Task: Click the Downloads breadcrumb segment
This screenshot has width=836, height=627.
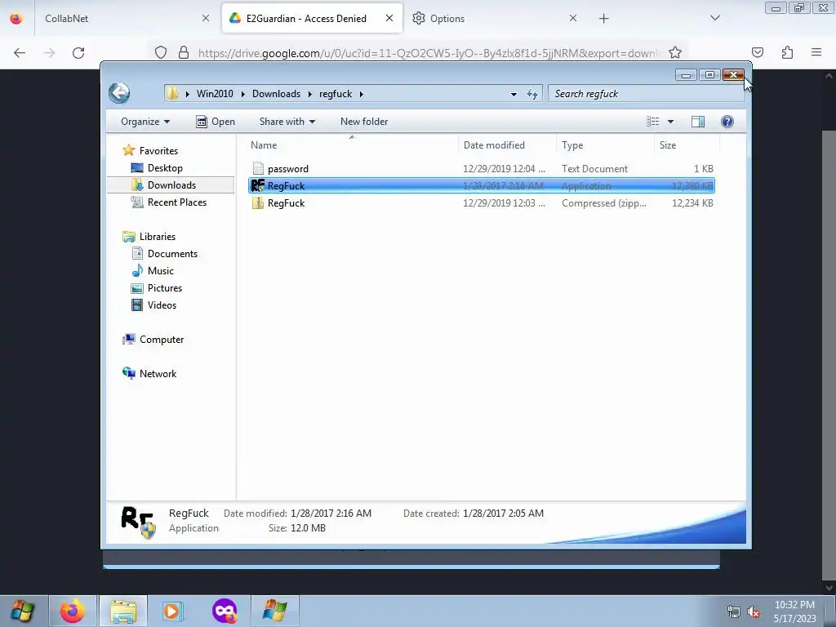Action: (x=276, y=94)
